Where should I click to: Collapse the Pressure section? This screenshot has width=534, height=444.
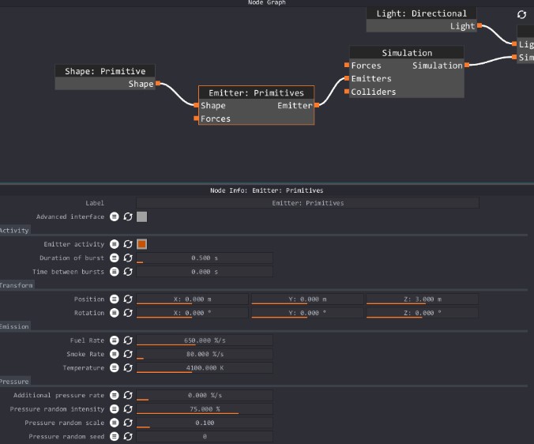pyautogui.click(x=15, y=382)
